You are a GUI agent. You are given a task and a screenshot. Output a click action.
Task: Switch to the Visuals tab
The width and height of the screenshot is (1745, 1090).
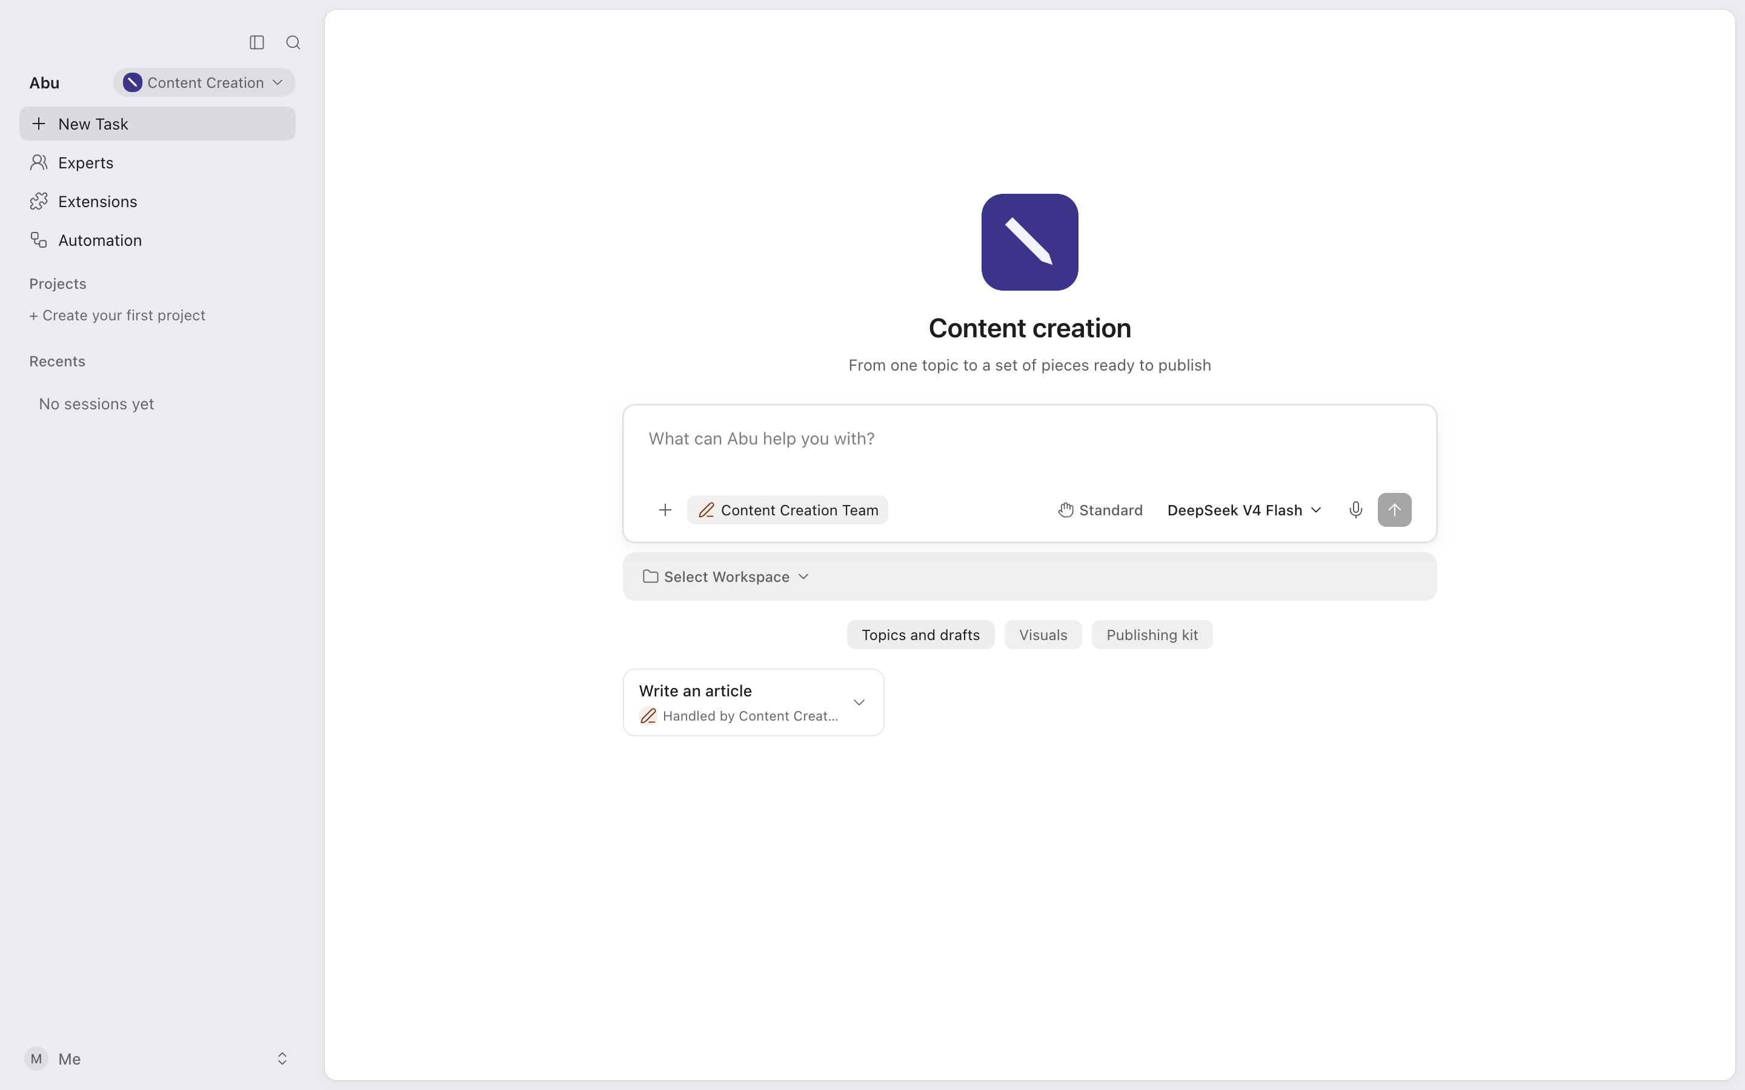click(1043, 635)
